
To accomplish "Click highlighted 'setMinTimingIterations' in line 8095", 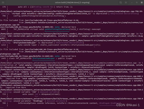I will [57, 29].
